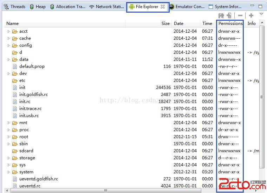
Task: Click the config folder icon
Action: coord(15,45)
